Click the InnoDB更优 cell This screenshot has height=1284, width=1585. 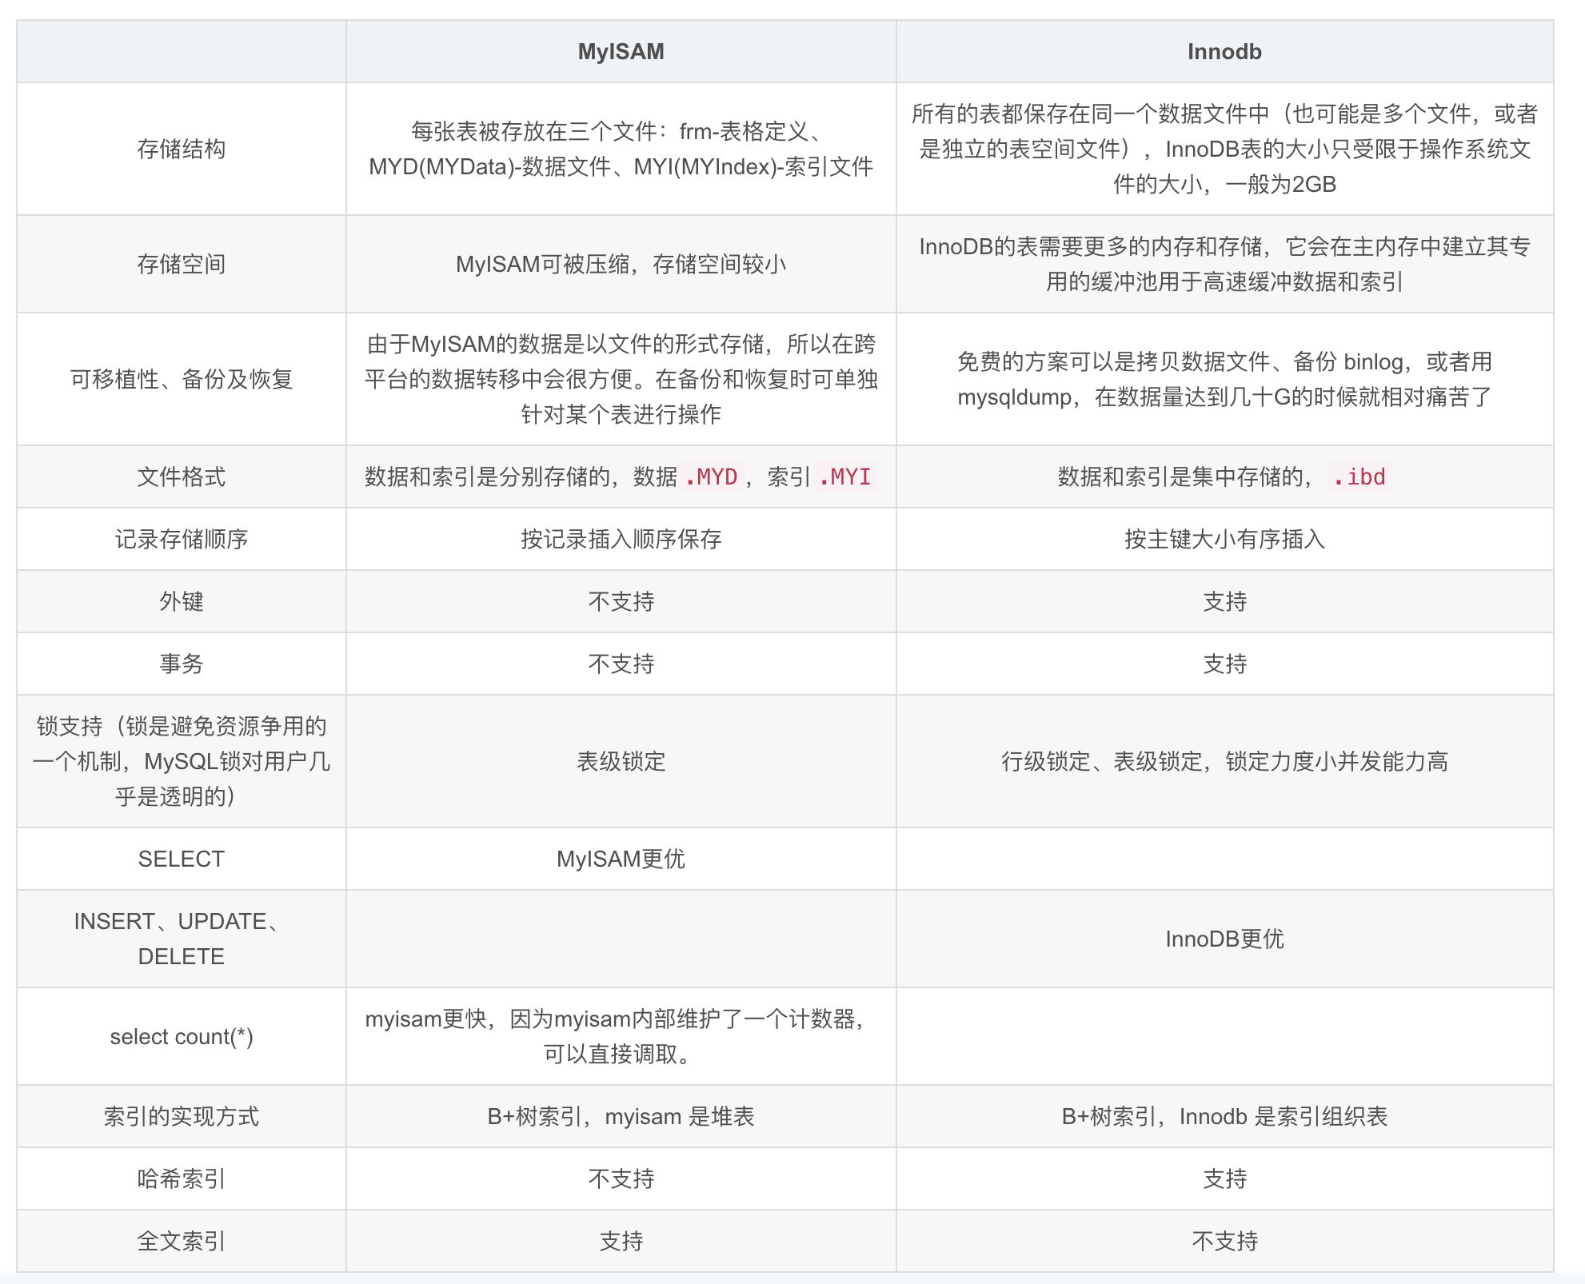point(1224,939)
